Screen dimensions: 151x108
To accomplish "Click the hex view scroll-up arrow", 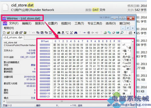I will (x=132, y=42).
